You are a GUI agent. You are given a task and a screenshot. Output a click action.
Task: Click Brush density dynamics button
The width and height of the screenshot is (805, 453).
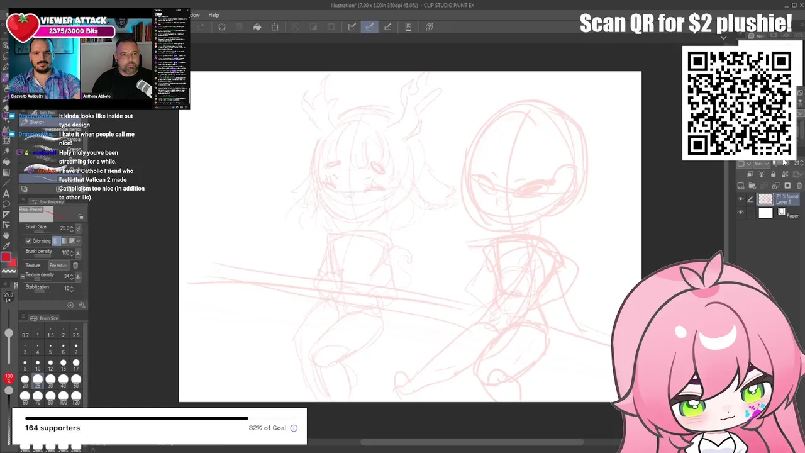pos(78,252)
